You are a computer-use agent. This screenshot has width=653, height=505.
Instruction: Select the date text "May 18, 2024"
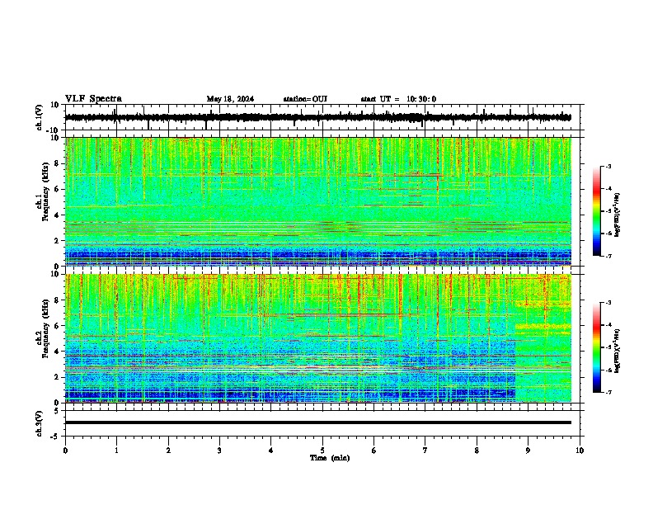[x=230, y=99]
